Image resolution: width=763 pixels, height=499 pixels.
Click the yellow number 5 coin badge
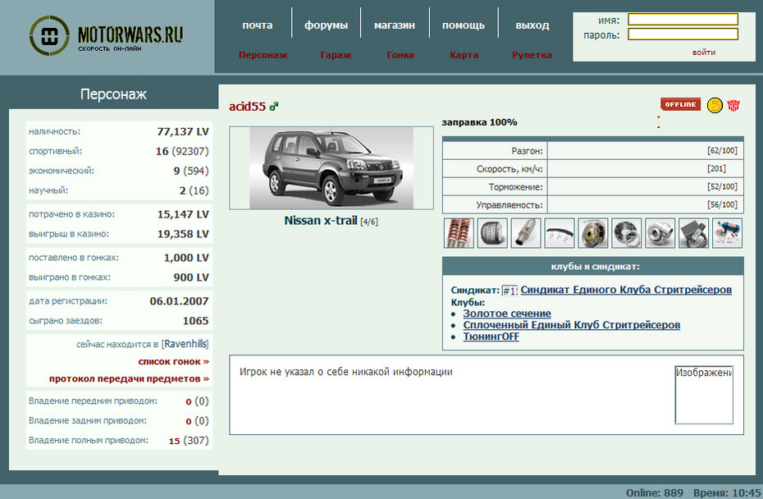click(715, 105)
